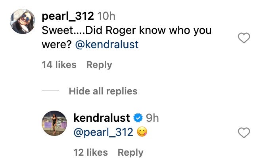The width and height of the screenshot is (261, 162).
Task: Click the blue verified badge next to kendralust
Action: [x=138, y=118]
